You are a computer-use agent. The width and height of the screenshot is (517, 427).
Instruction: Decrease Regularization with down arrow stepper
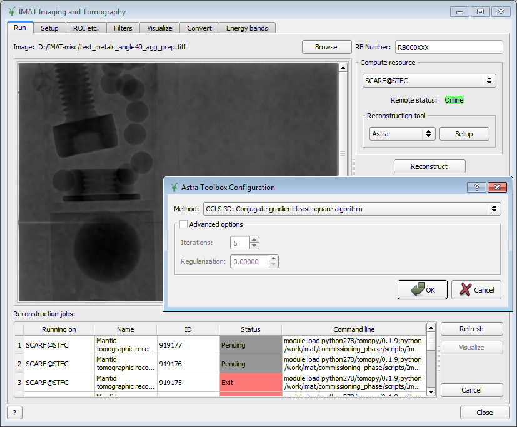pos(273,264)
